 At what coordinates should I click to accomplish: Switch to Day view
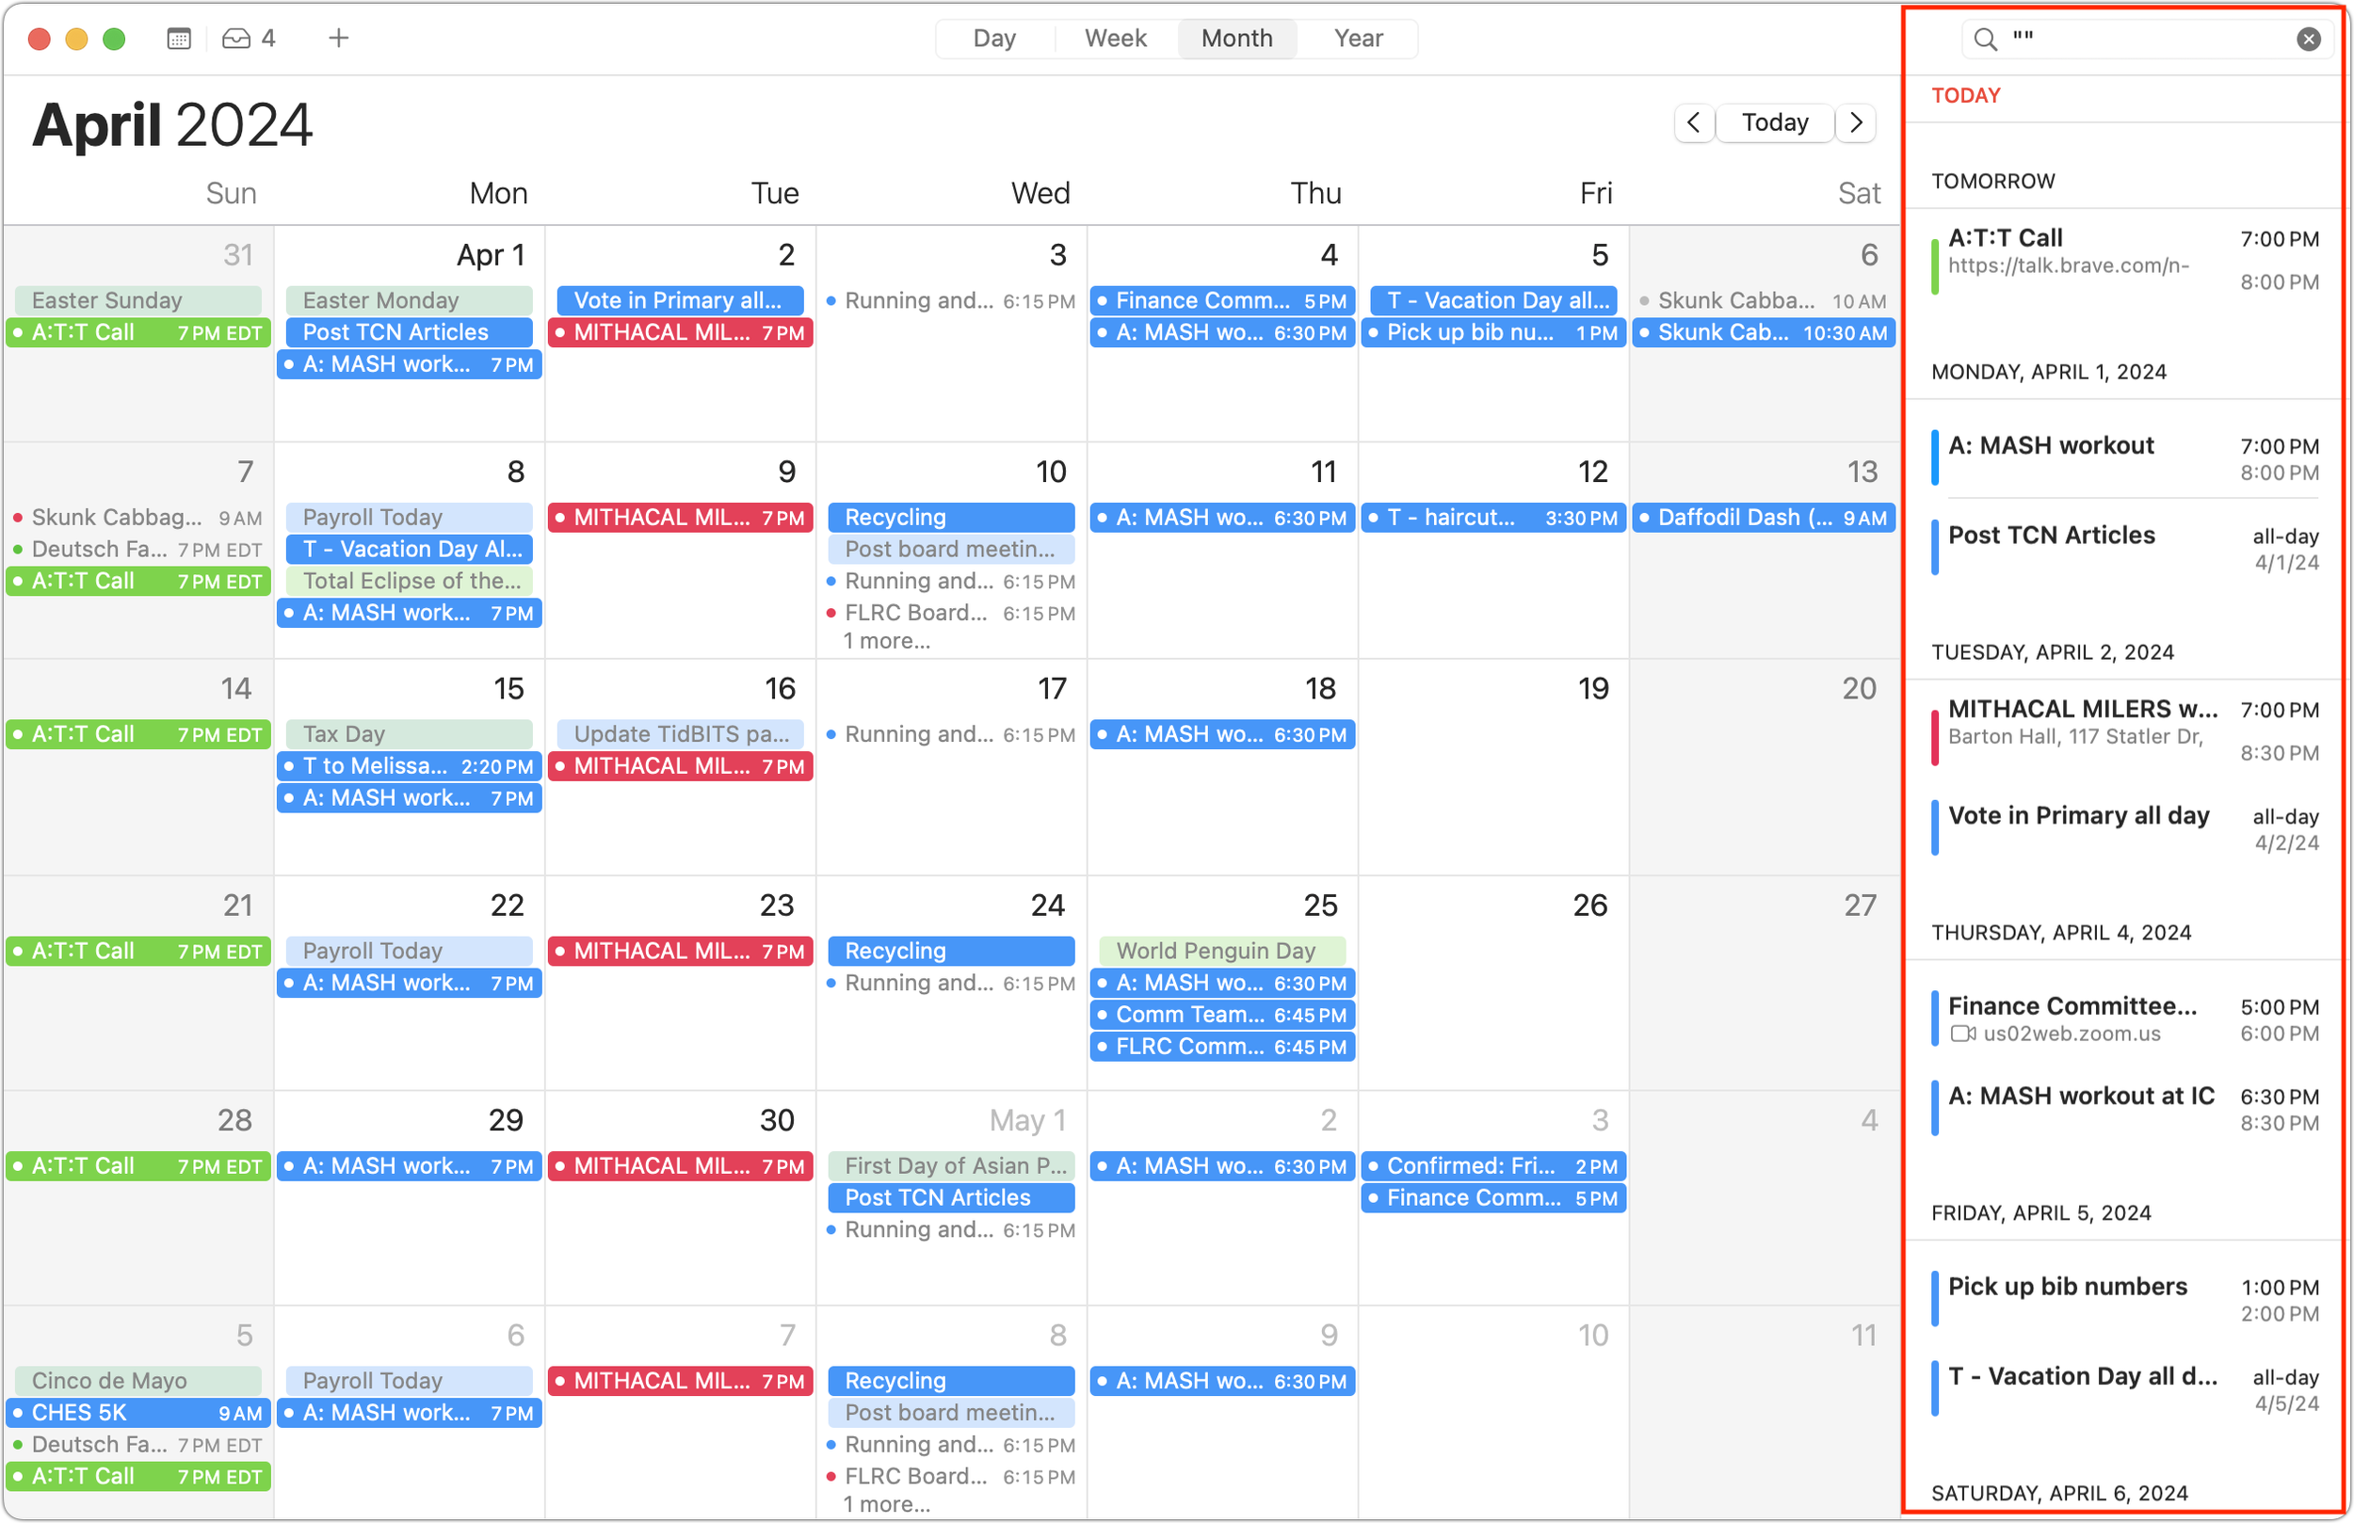point(994,39)
